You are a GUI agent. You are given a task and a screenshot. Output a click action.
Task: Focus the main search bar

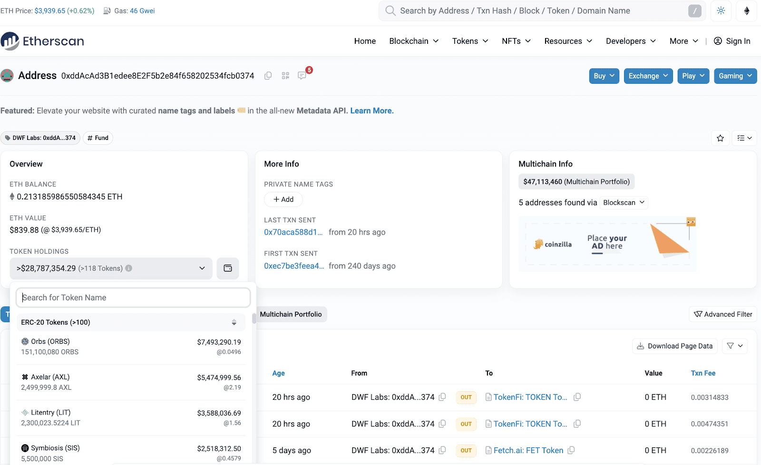542,10
